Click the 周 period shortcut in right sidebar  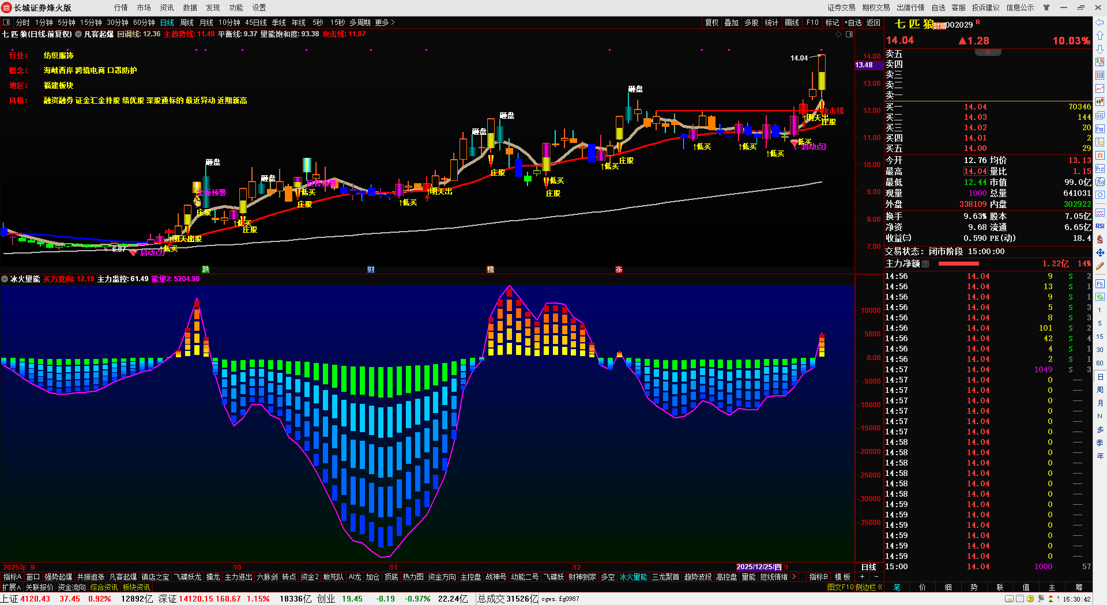(x=1100, y=390)
